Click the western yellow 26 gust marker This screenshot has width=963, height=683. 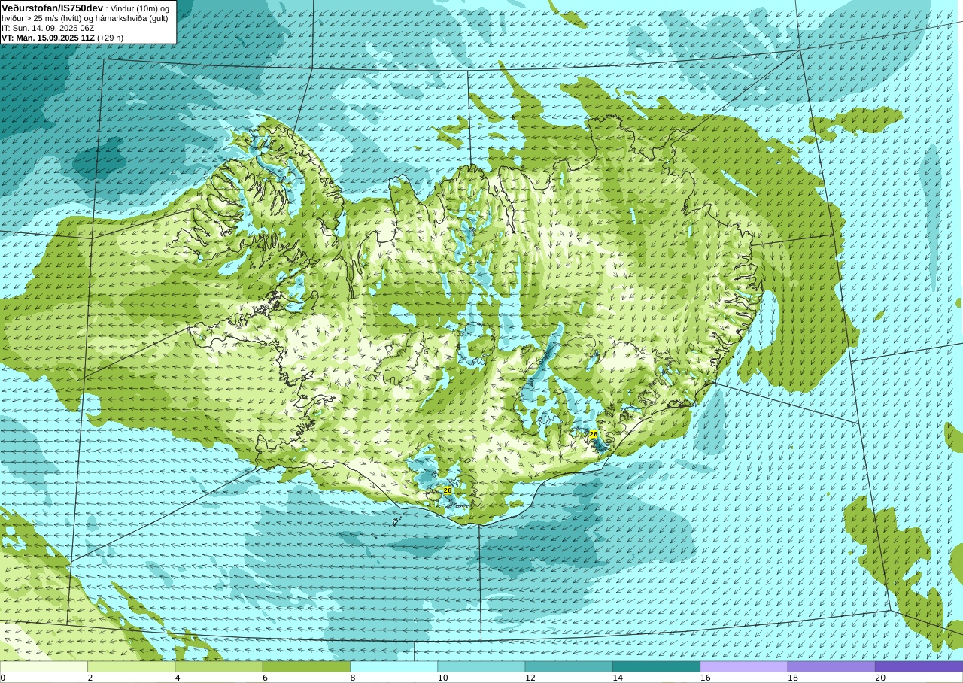tap(448, 490)
